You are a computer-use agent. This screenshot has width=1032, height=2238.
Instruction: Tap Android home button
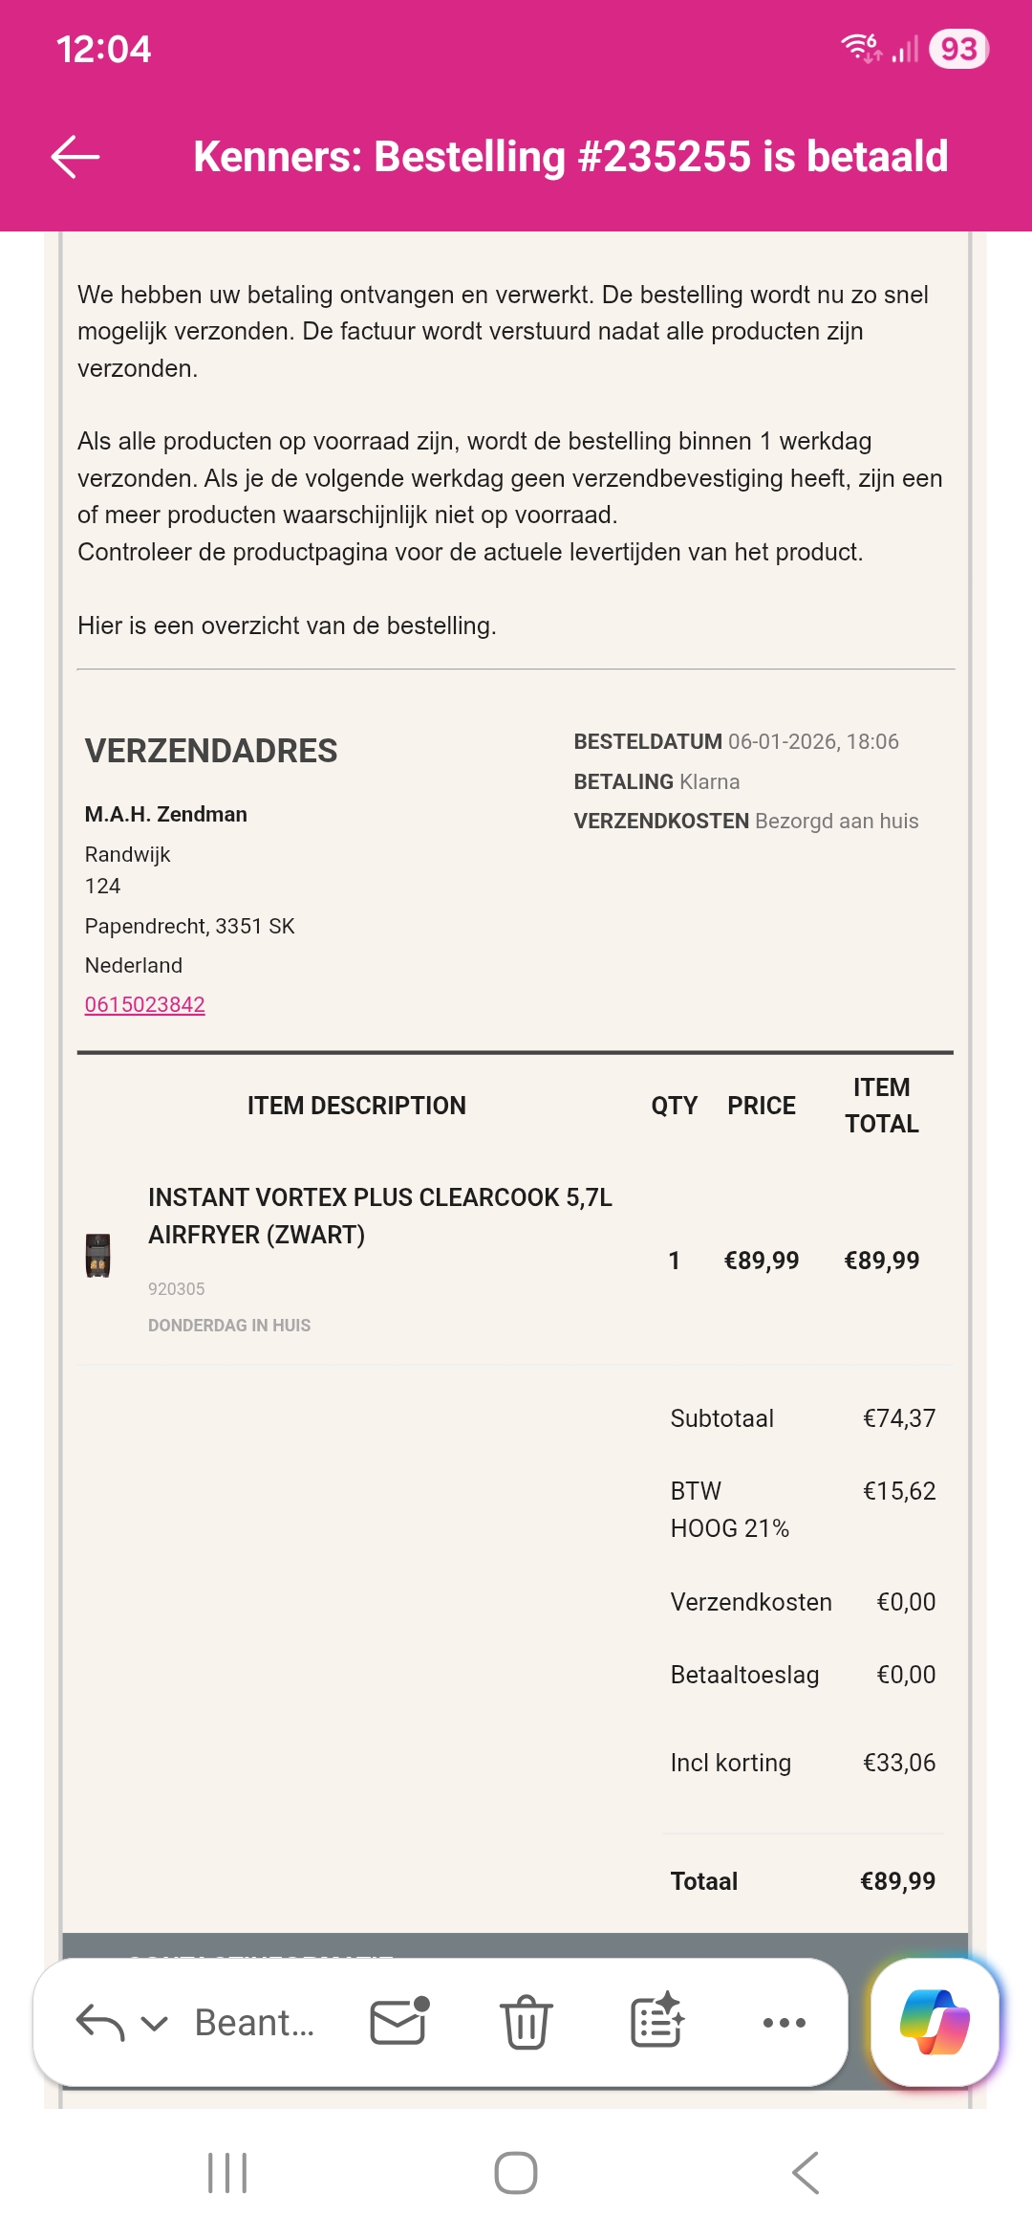coord(516,2173)
